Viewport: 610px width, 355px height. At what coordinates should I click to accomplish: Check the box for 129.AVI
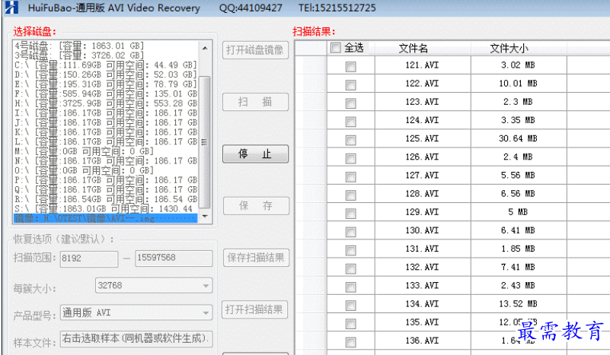click(350, 214)
